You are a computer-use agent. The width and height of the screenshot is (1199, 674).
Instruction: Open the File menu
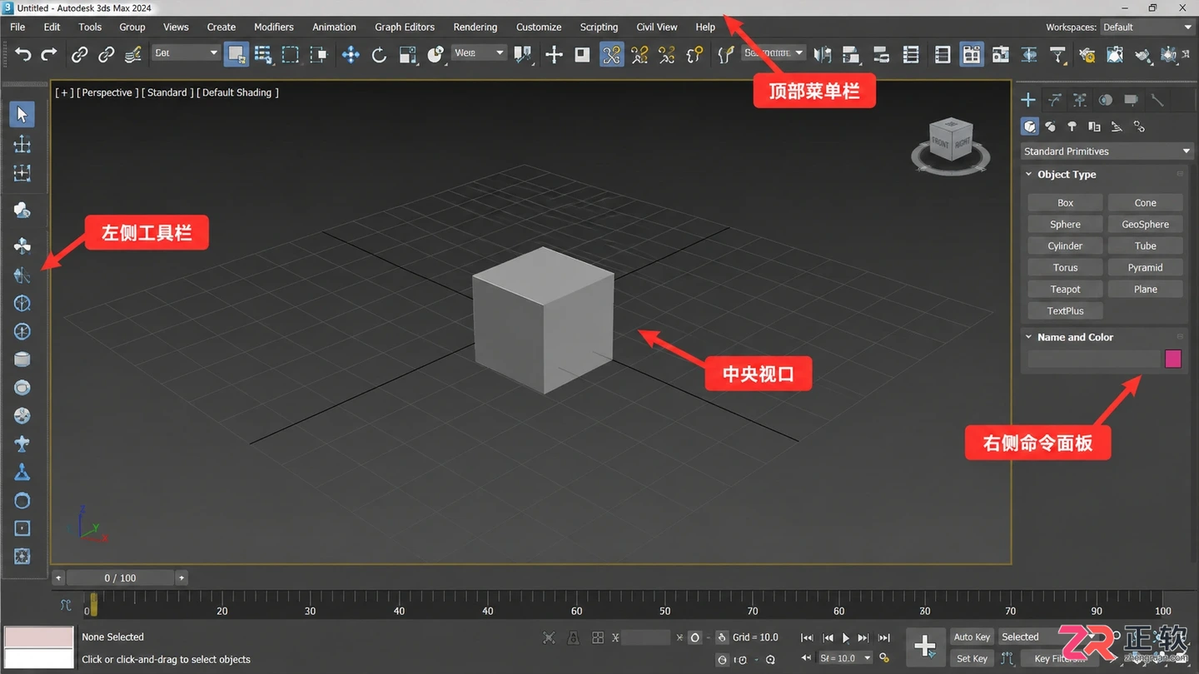(17, 27)
